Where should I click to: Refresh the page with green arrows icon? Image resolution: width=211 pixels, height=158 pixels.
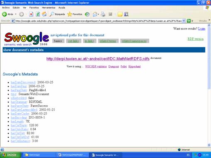38,14
